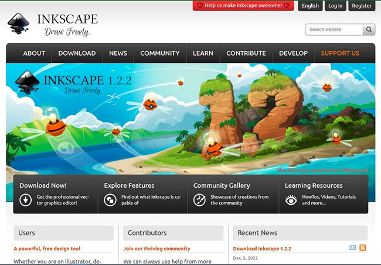Click the Learning Resources eye icon
Viewport: 381px width, 265px height.
(x=291, y=200)
